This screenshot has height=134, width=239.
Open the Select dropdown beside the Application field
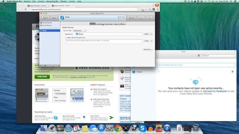point(148,34)
